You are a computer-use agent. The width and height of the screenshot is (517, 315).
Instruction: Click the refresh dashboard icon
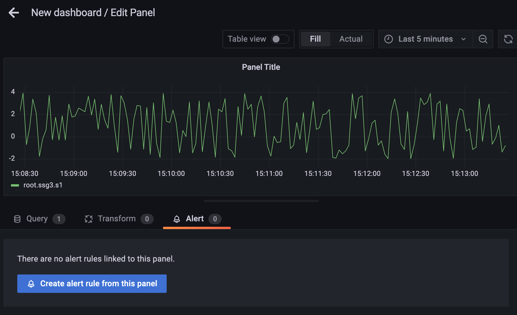click(x=508, y=39)
